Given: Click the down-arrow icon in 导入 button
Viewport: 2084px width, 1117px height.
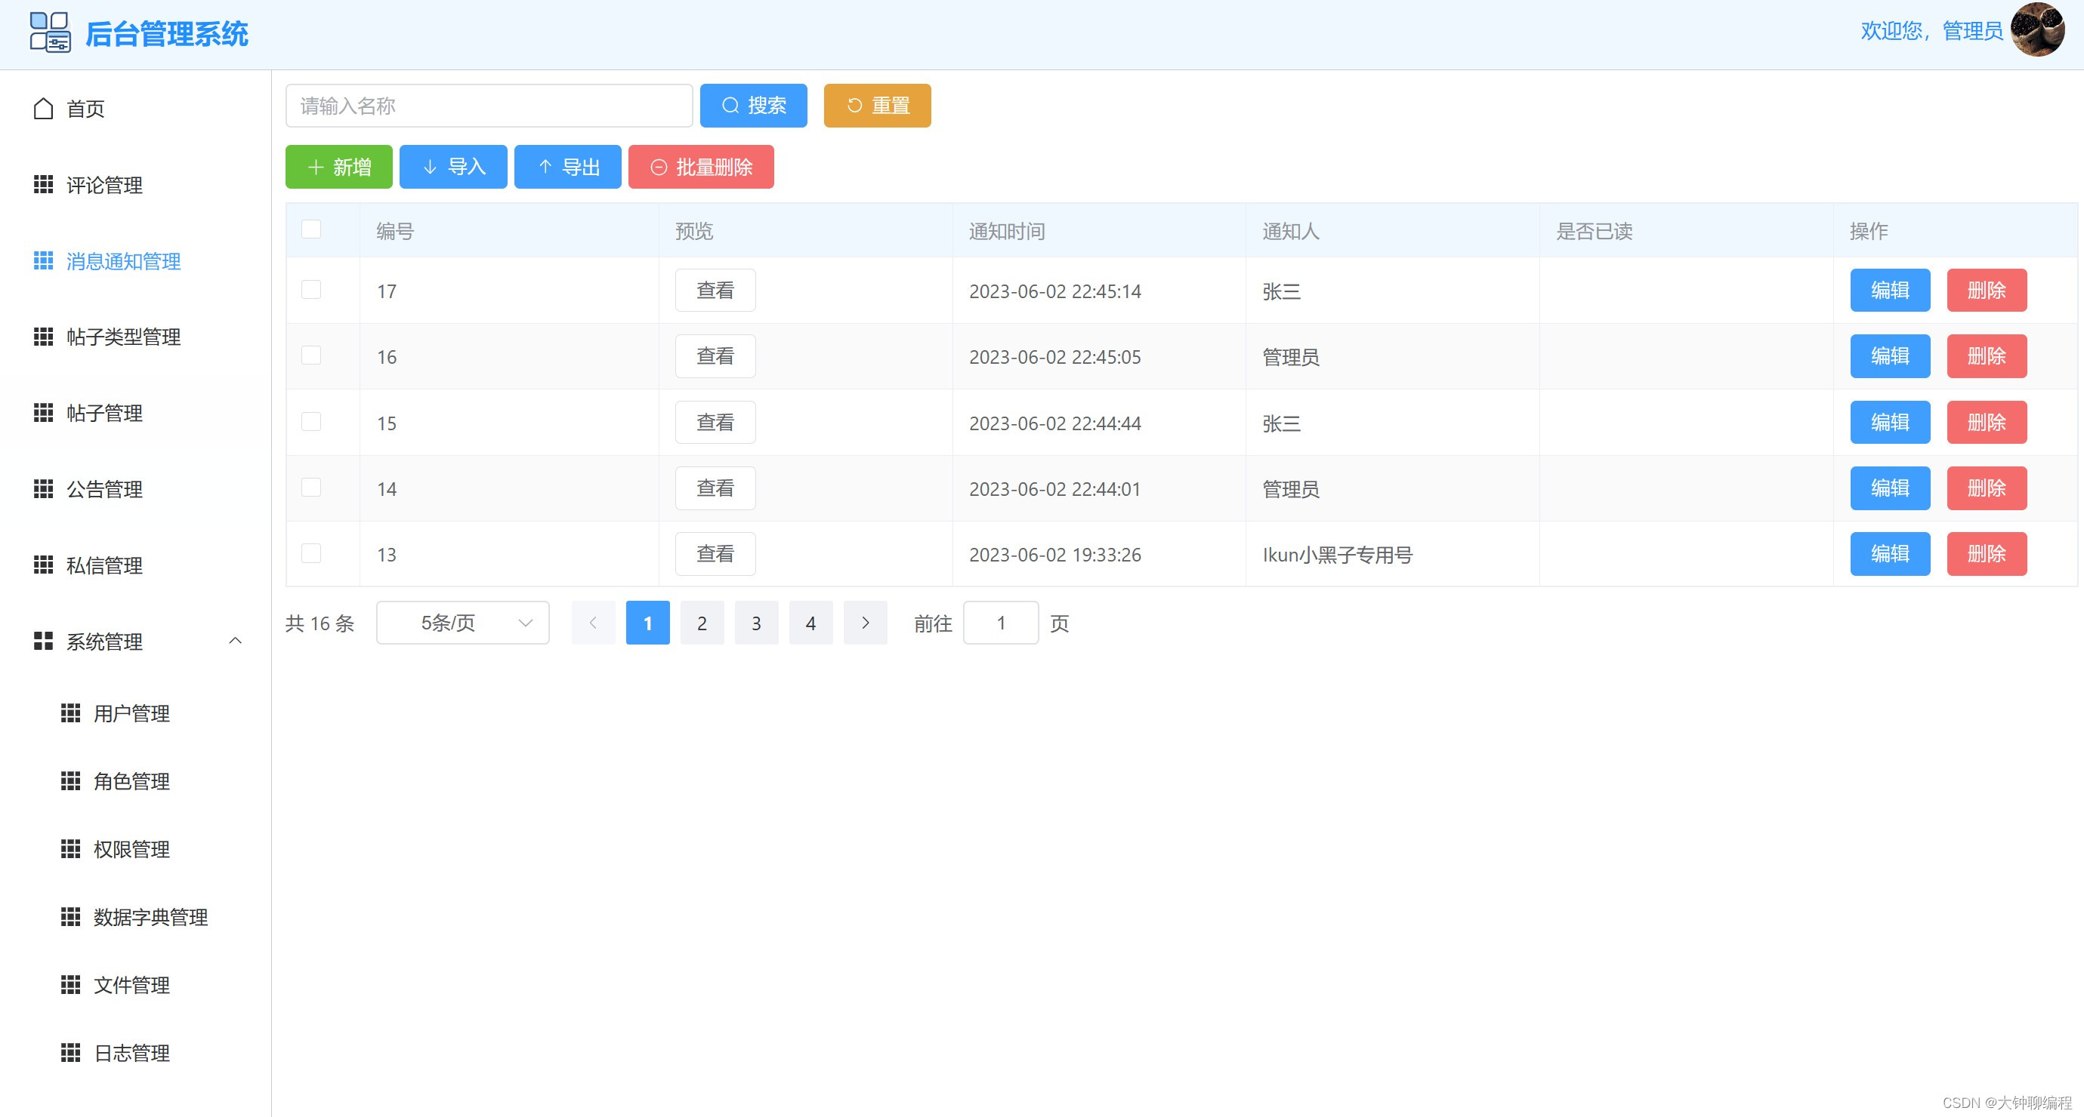Looking at the screenshot, I should (x=431, y=168).
